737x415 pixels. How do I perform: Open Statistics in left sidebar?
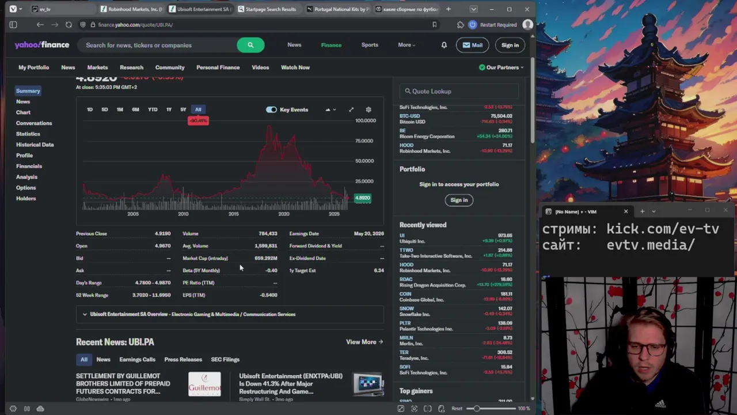[28, 134]
